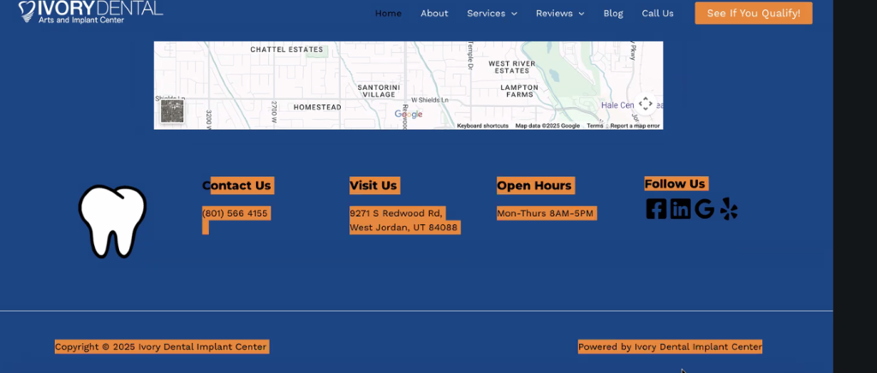Open the Facebook social icon
Screen dimensions: 877x373
tap(656, 209)
